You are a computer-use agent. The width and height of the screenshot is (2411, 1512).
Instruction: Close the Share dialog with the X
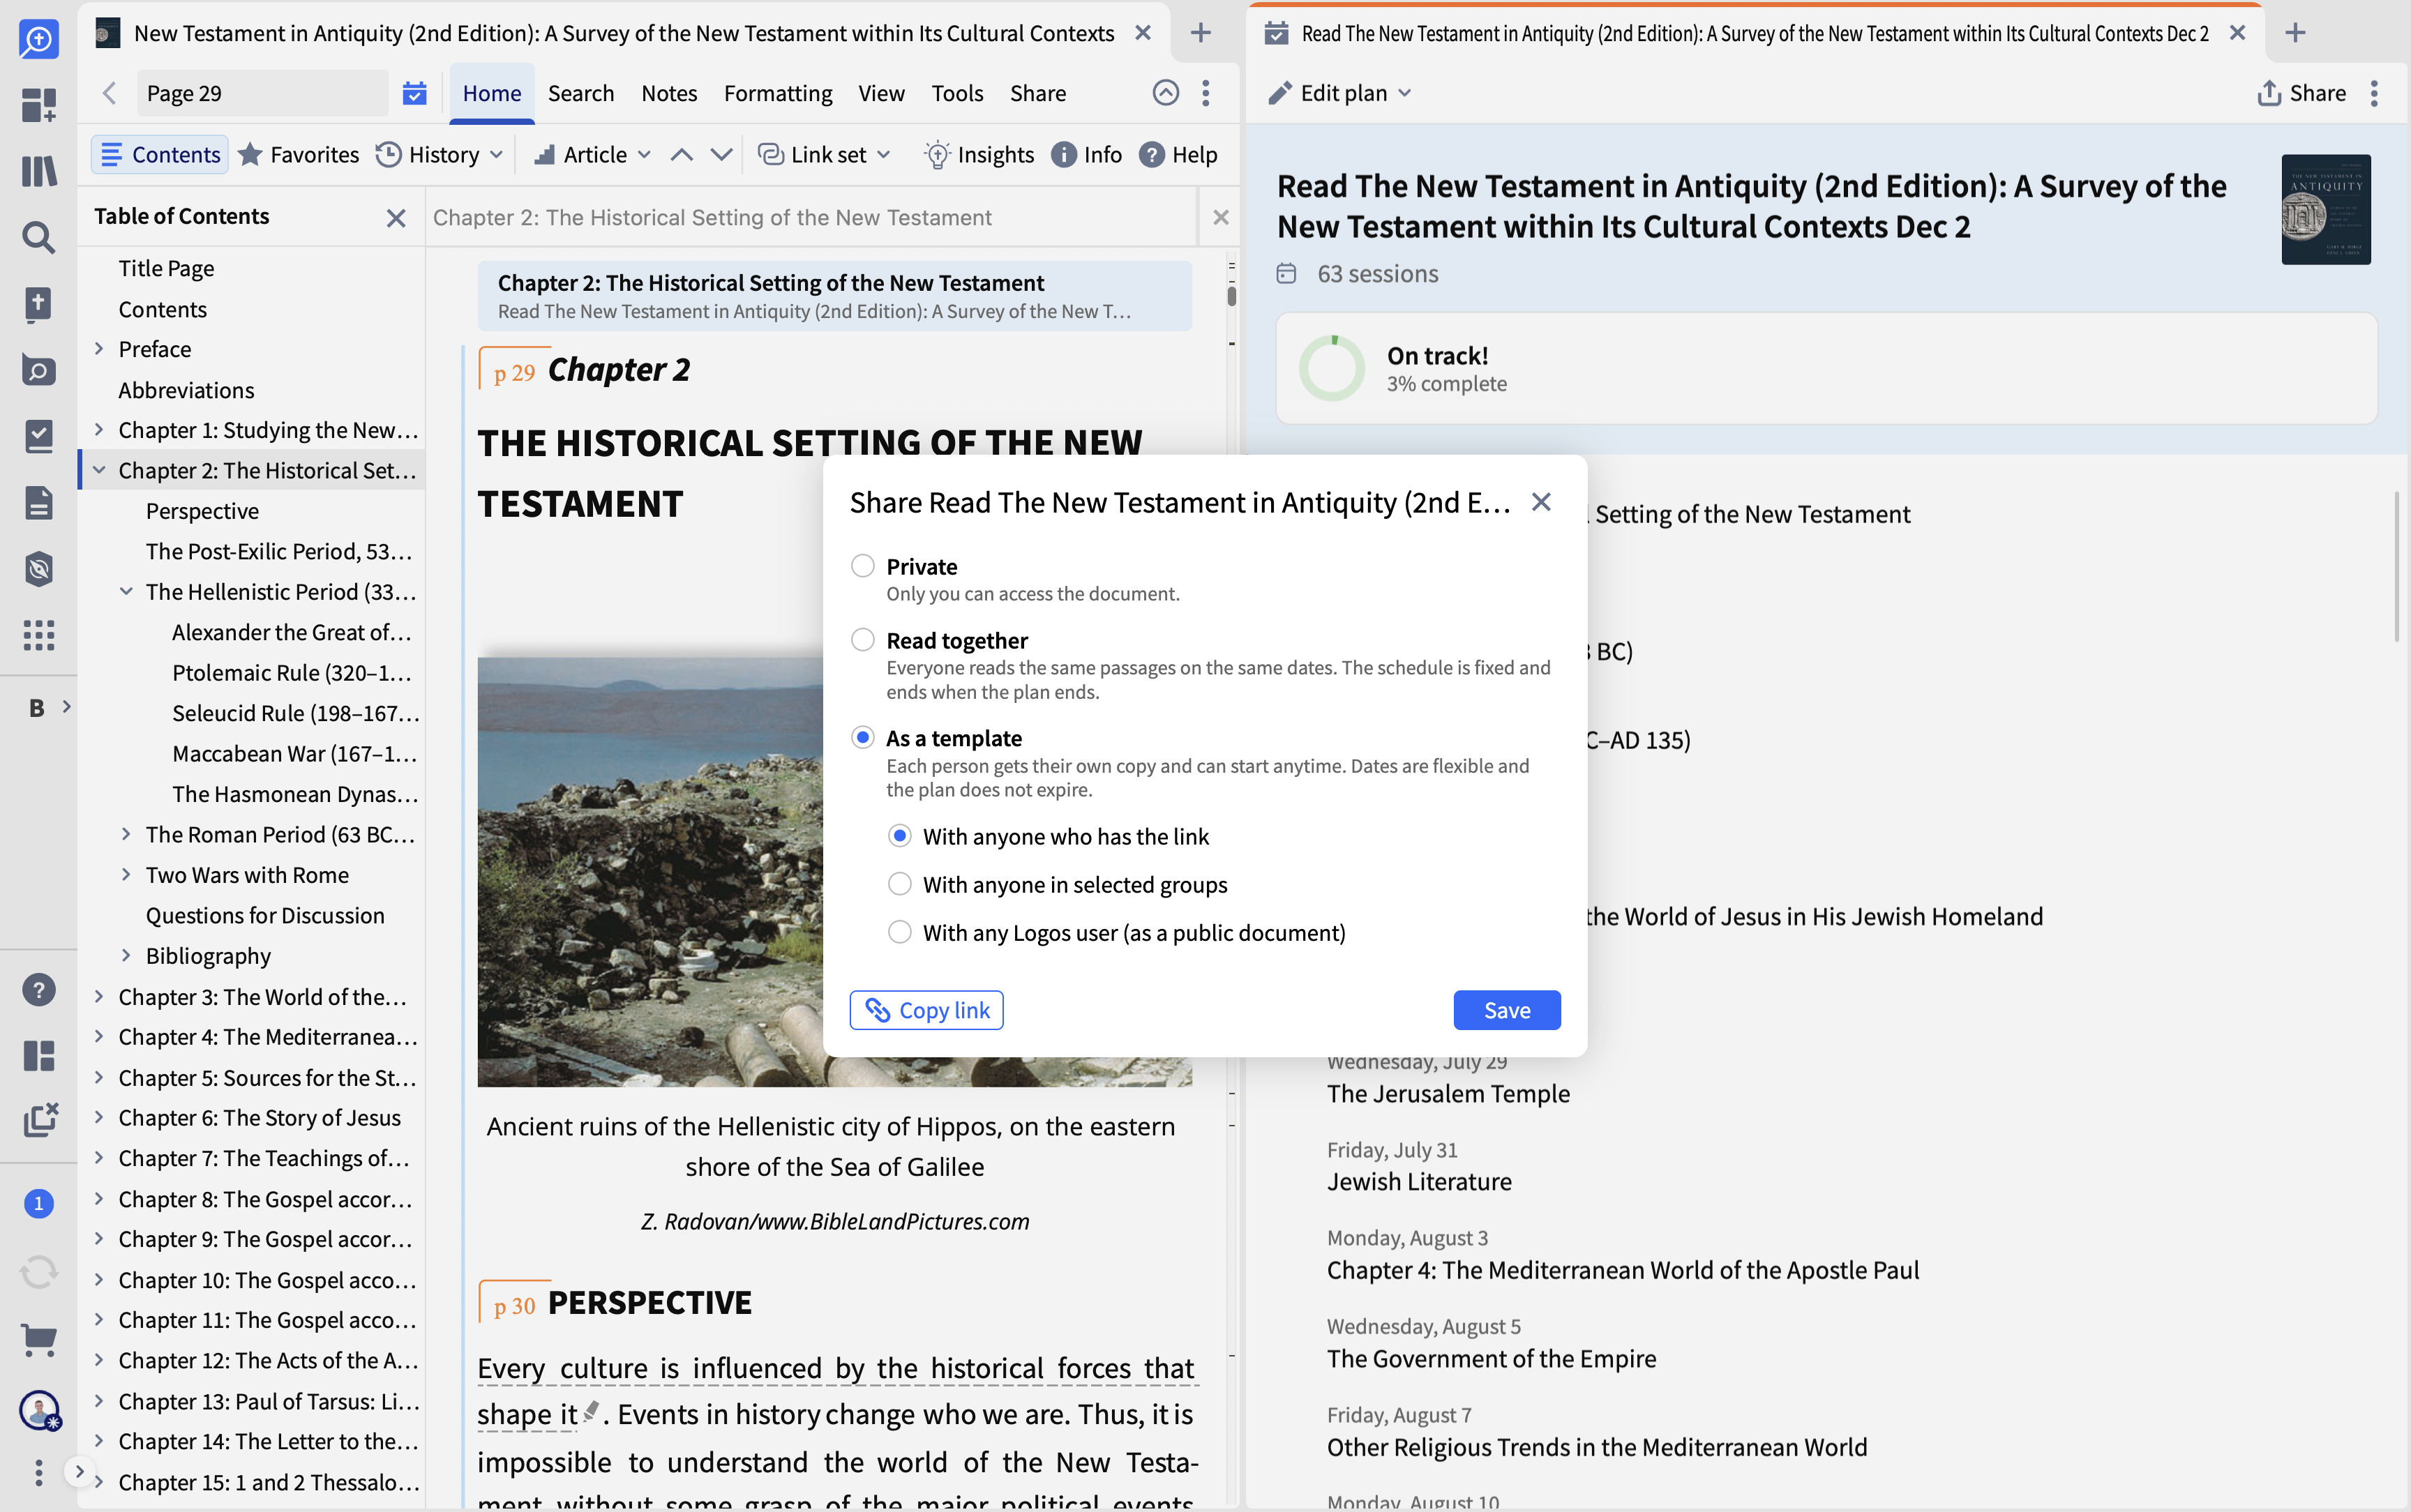coord(1541,502)
